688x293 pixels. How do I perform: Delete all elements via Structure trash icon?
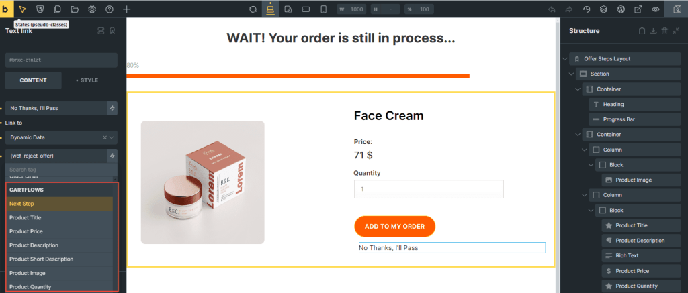[x=664, y=31]
